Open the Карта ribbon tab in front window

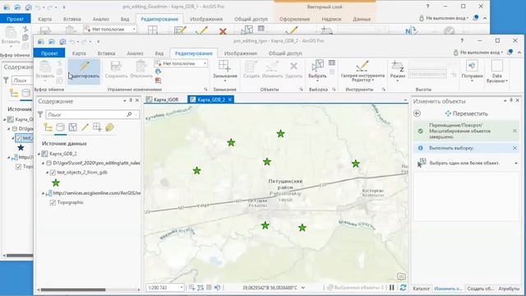point(79,53)
